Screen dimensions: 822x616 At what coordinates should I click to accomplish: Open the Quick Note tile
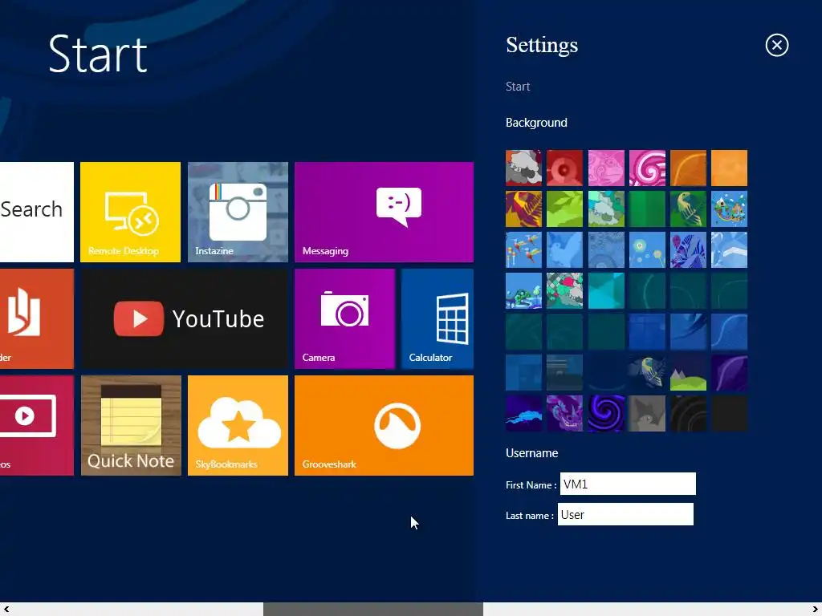tap(131, 425)
